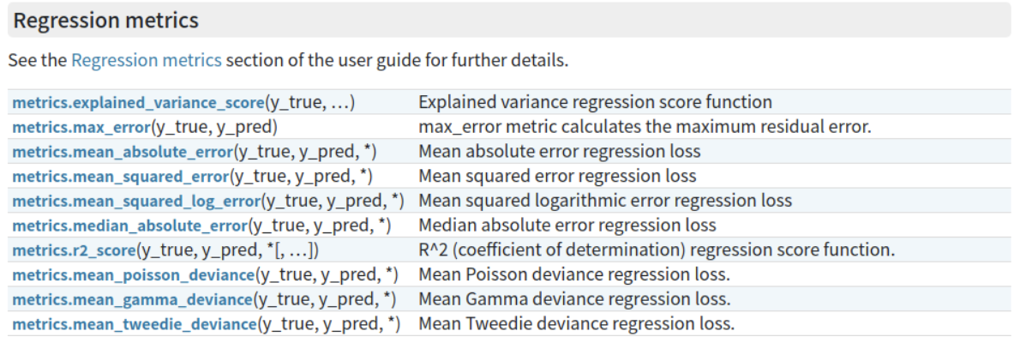Select the metrics.mean_squared_log_error link
This screenshot has width=1014, height=343.
136,201
